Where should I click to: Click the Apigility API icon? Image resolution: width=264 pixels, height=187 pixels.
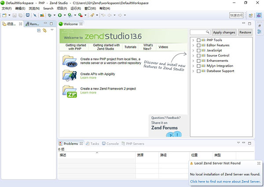point(70,76)
